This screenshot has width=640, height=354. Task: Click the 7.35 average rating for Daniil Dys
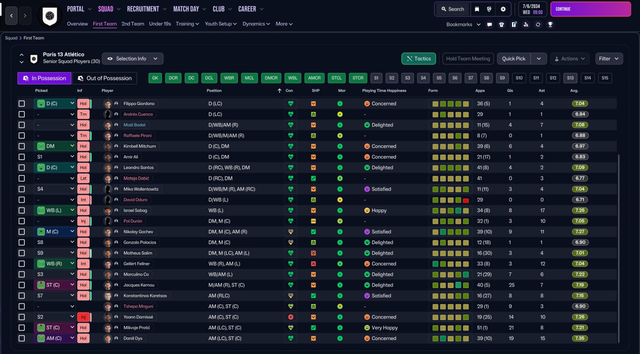click(x=580, y=338)
